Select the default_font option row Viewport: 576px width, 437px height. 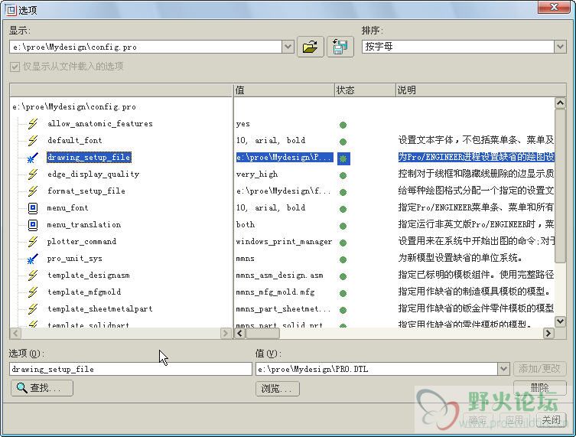pyautogui.click(x=74, y=140)
